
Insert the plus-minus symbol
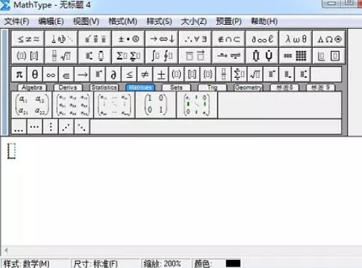[161, 75]
